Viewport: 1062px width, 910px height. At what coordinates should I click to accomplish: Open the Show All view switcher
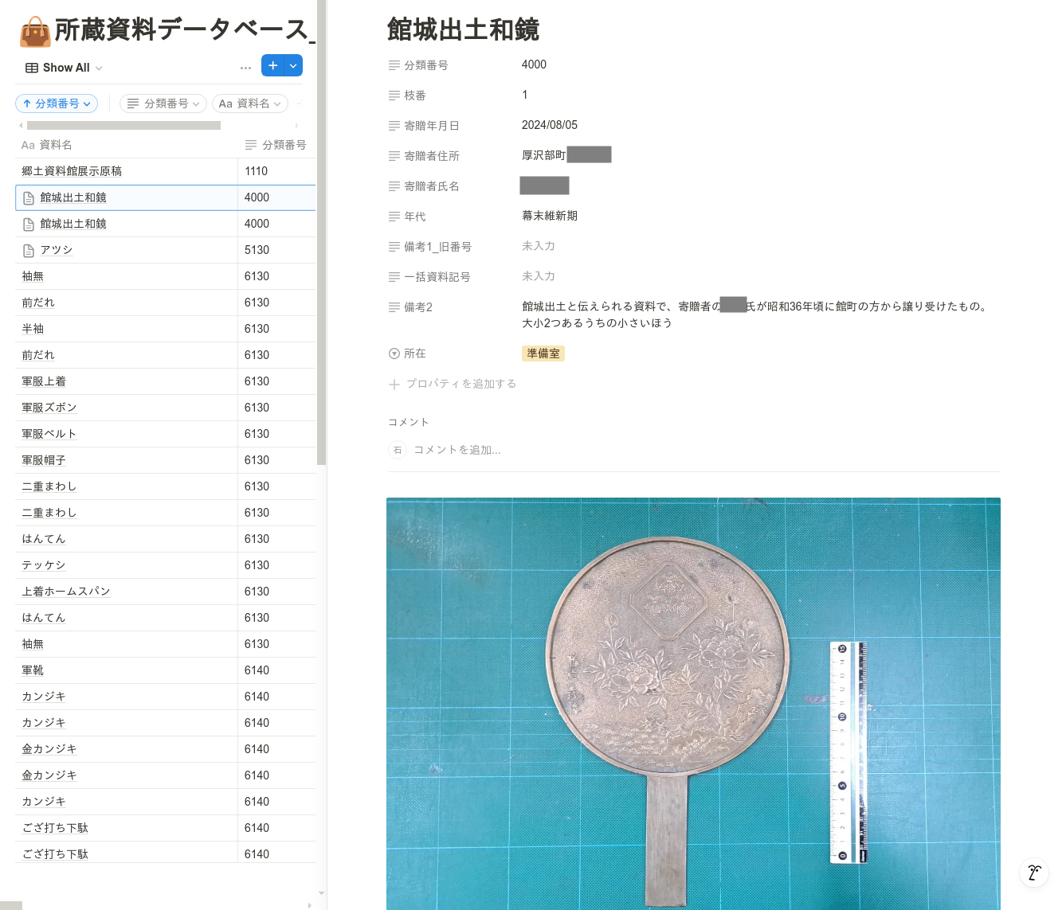tap(65, 68)
